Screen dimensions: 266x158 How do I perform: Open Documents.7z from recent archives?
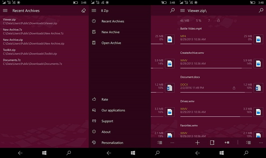(44, 62)
